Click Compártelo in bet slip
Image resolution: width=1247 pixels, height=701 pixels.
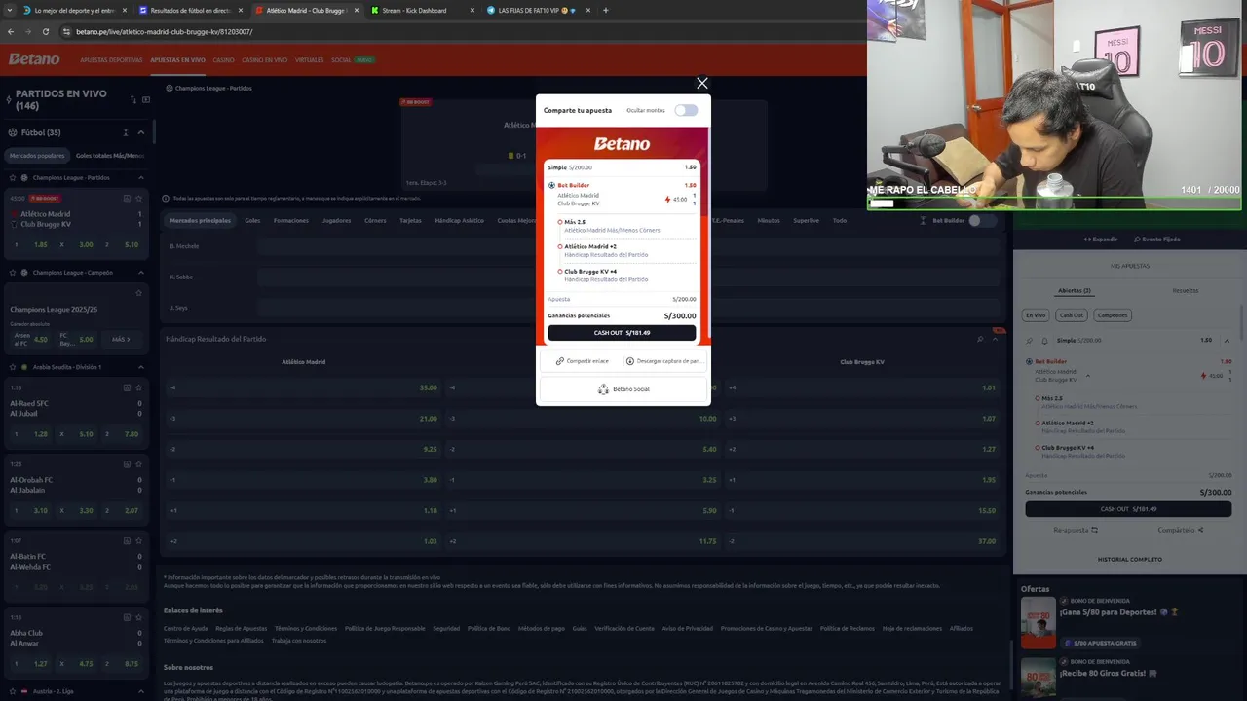point(1181,530)
